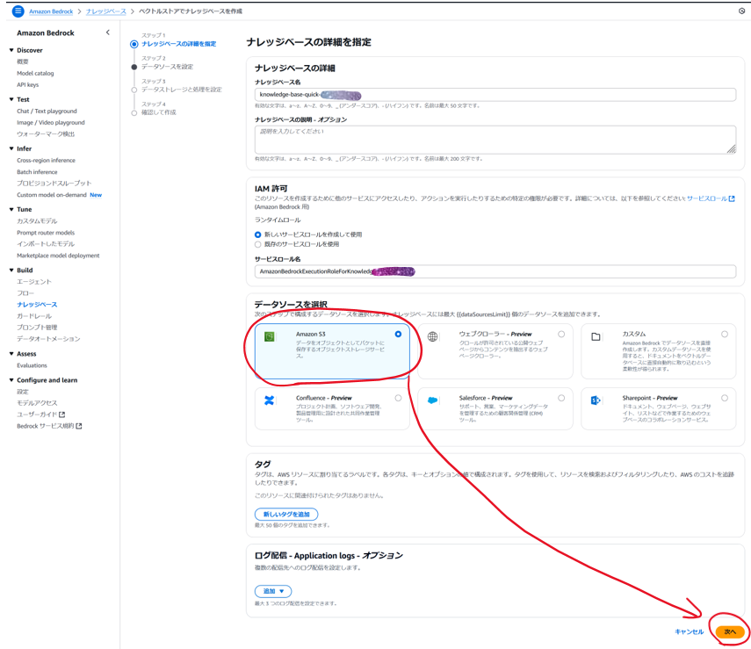751x649 pixels.
Task: Open 設定 under Configure and learn
Action: [x=23, y=392]
